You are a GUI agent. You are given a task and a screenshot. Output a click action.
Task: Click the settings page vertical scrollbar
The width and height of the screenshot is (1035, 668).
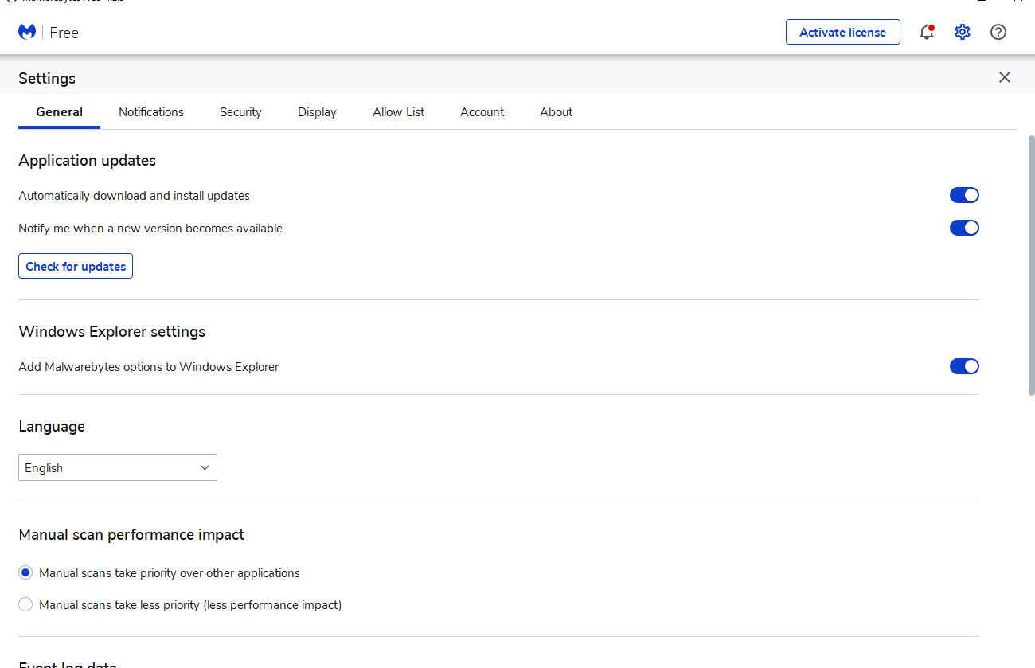point(1032,264)
